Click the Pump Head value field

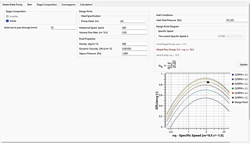pyautogui.click(x=133, y=21)
